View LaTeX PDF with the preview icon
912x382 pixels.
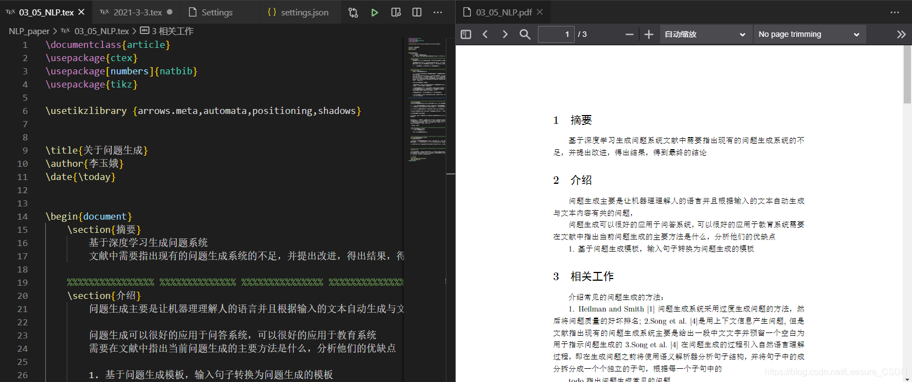pos(396,12)
